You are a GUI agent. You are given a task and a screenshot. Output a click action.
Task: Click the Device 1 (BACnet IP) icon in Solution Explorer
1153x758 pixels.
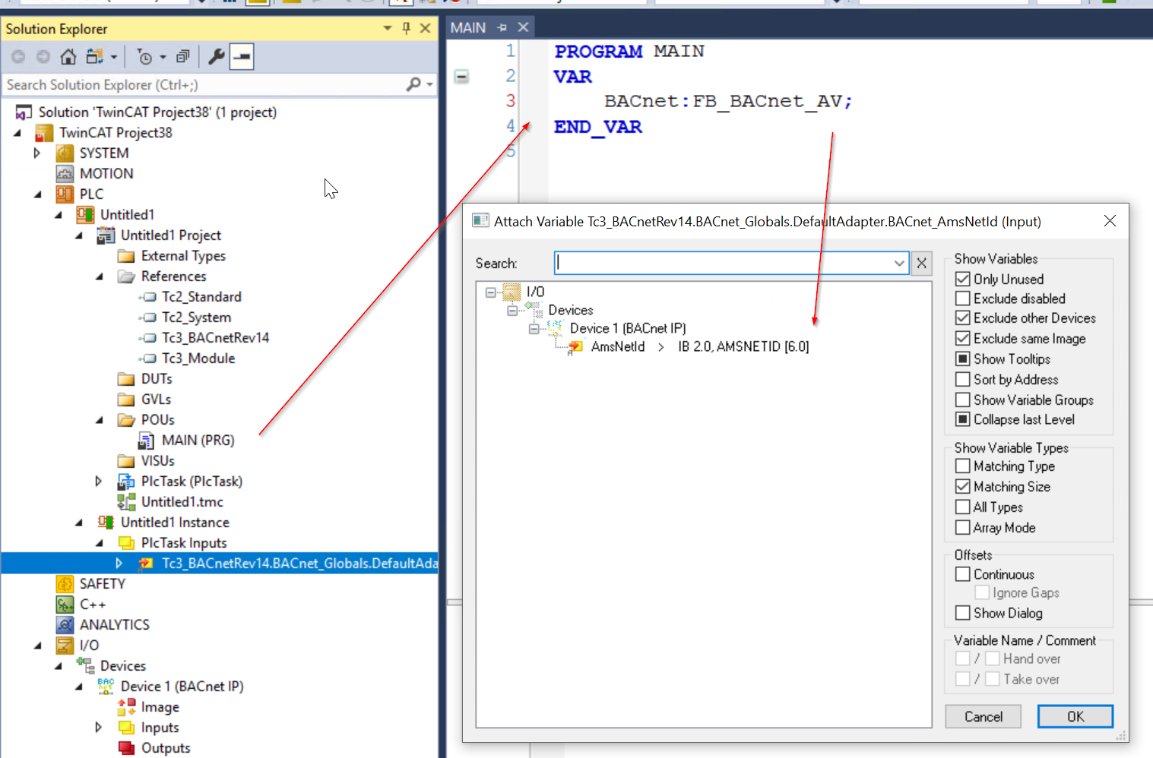(106, 686)
